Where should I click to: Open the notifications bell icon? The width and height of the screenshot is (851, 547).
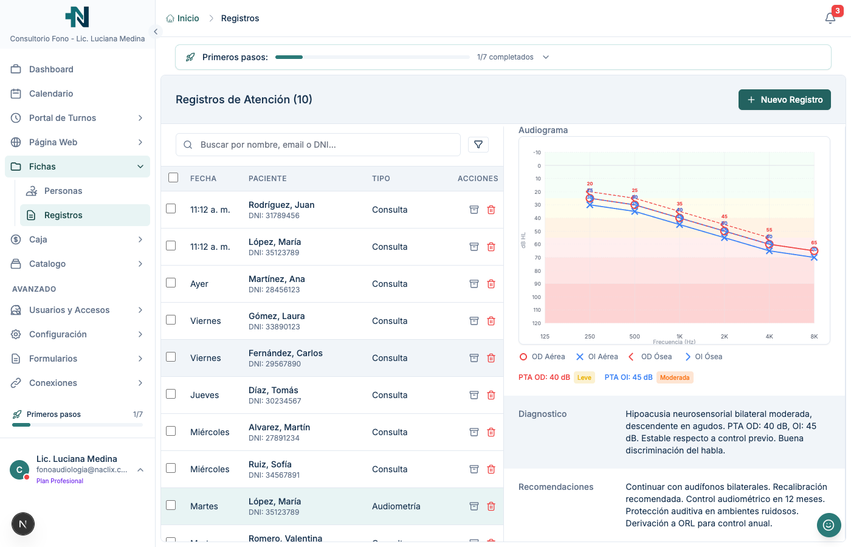[x=830, y=18]
